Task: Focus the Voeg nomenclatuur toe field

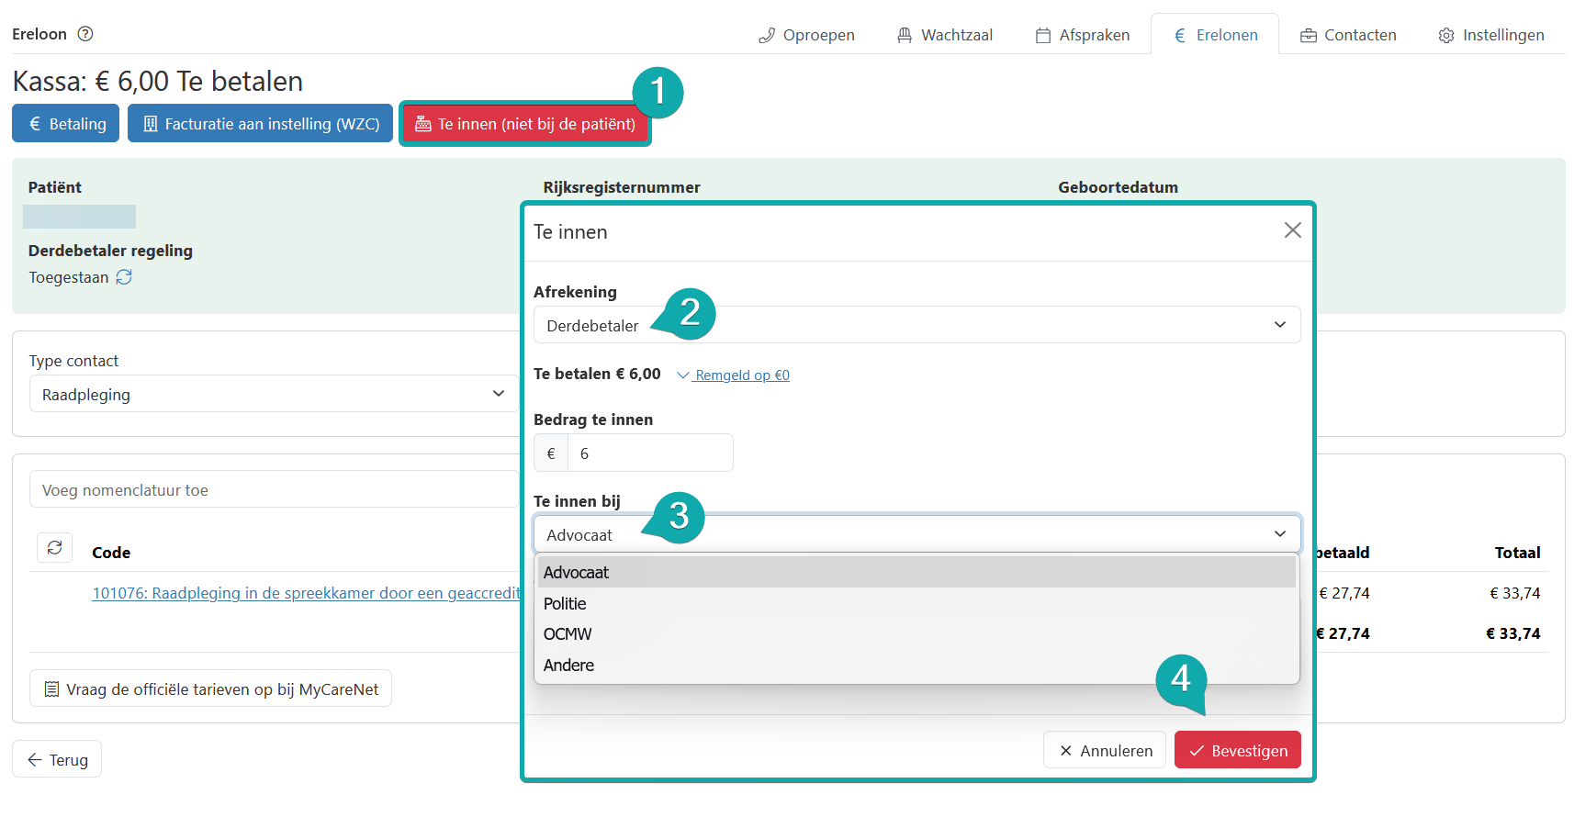Action: coord(274,489)
